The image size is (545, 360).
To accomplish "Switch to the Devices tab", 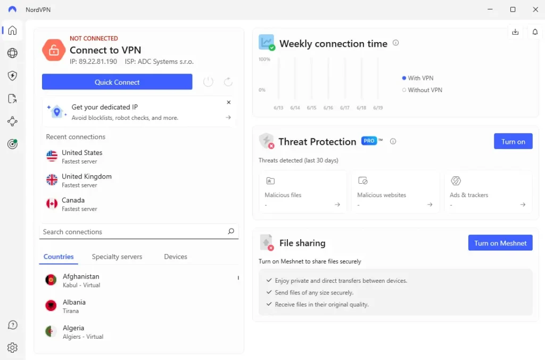I will [176, 257].
